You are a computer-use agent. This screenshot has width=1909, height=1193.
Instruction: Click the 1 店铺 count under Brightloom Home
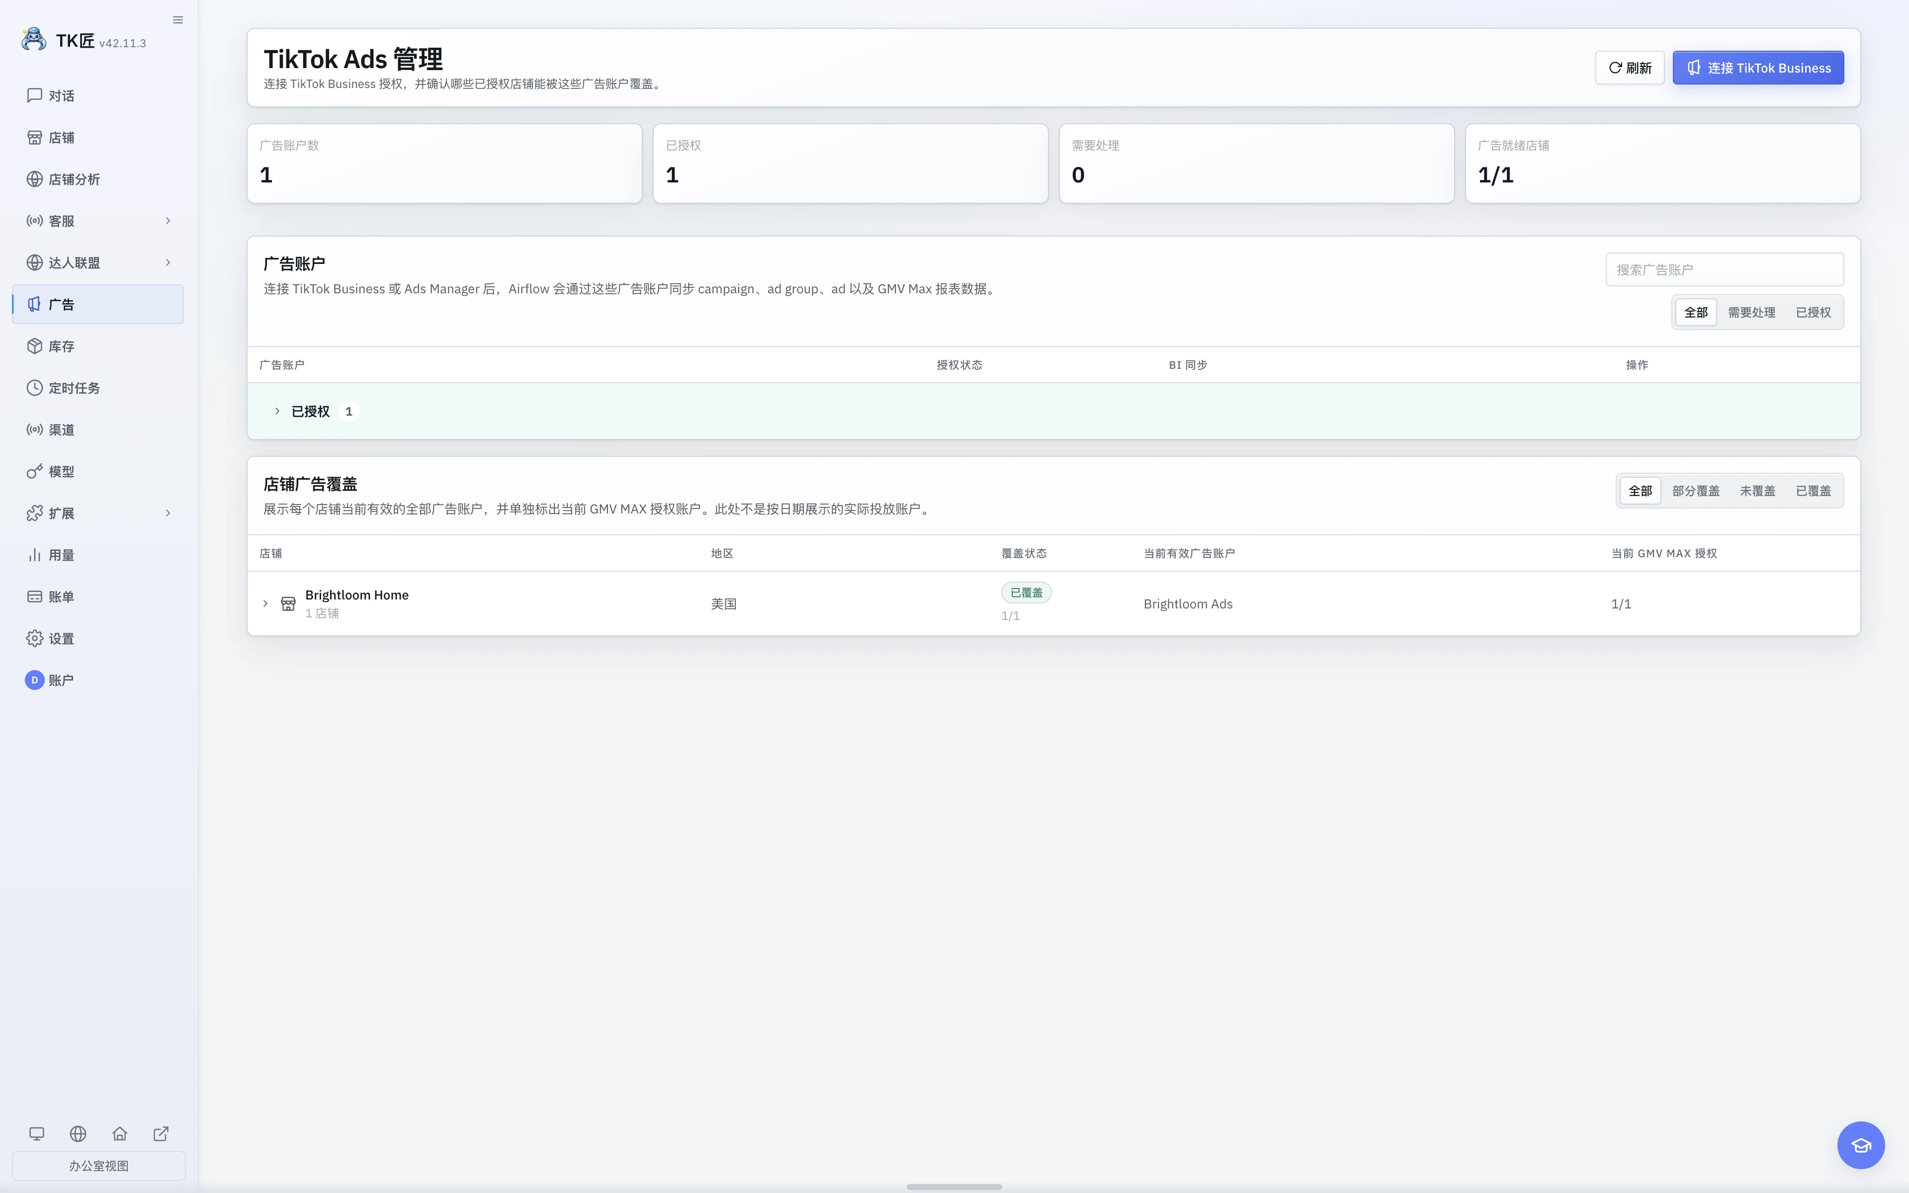coord(322,613)
